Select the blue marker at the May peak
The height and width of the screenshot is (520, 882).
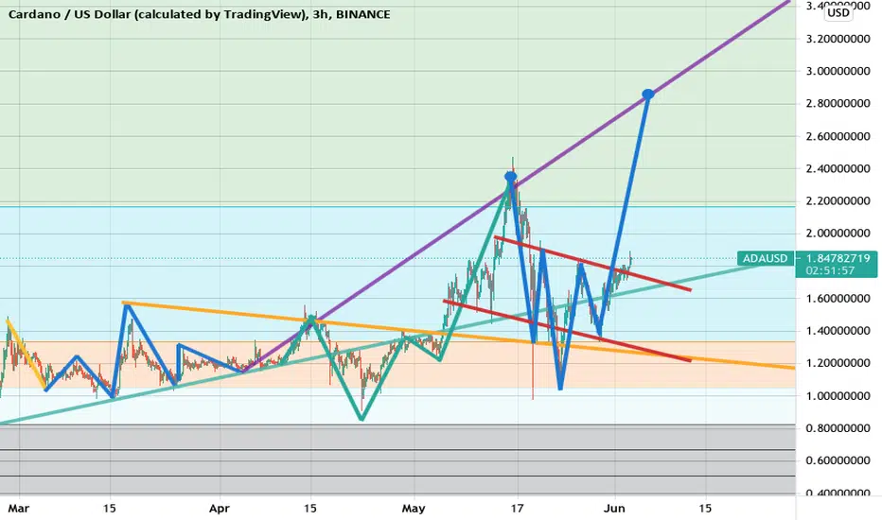click(x=510, y=177)
